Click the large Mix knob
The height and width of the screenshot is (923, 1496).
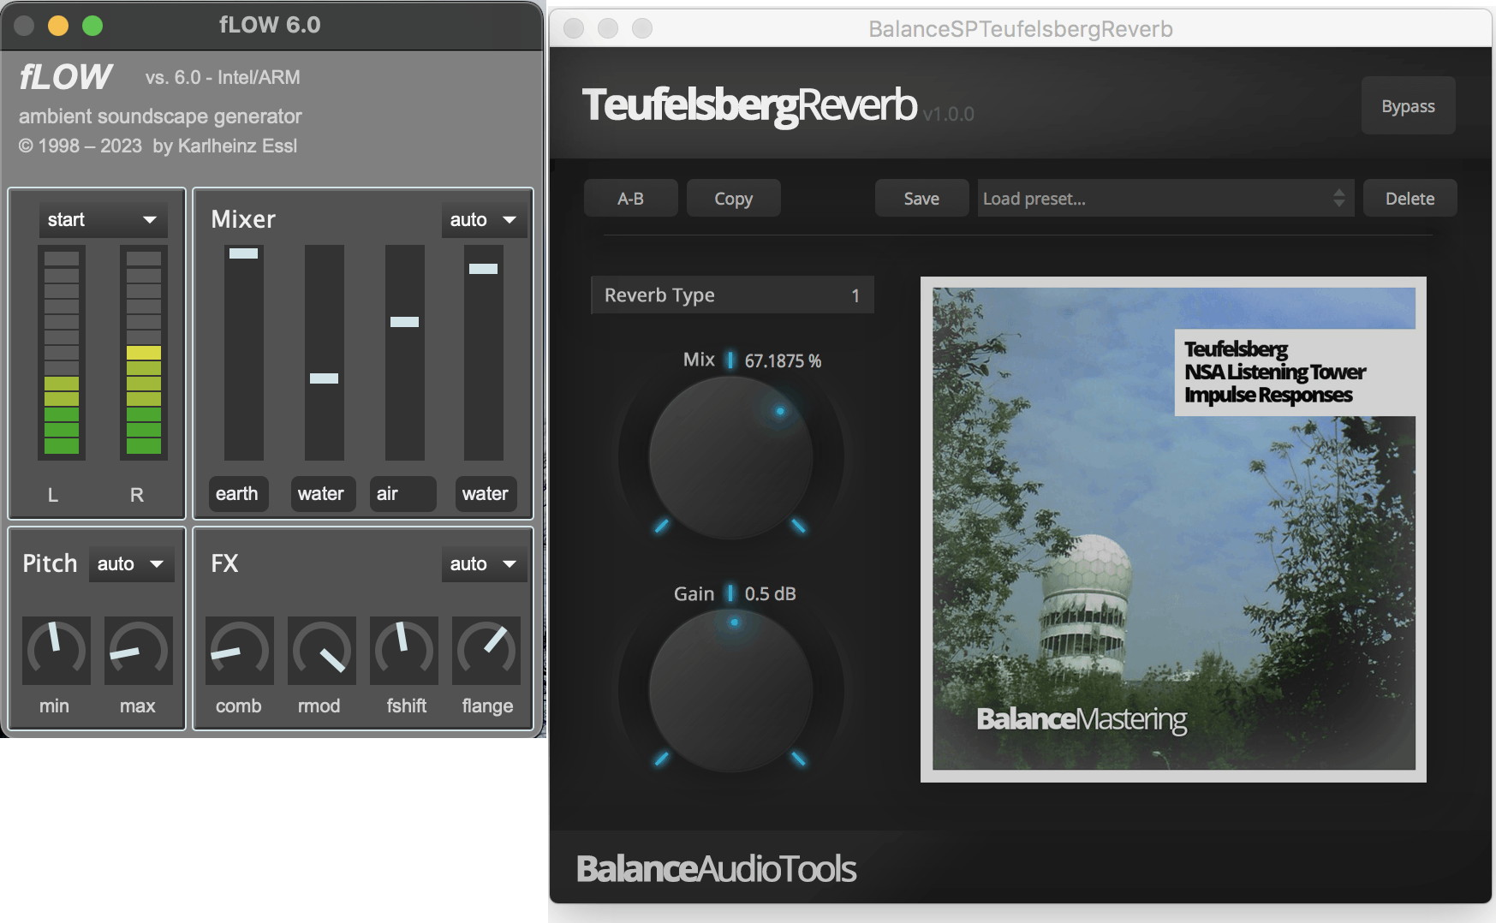click(730, 457)
